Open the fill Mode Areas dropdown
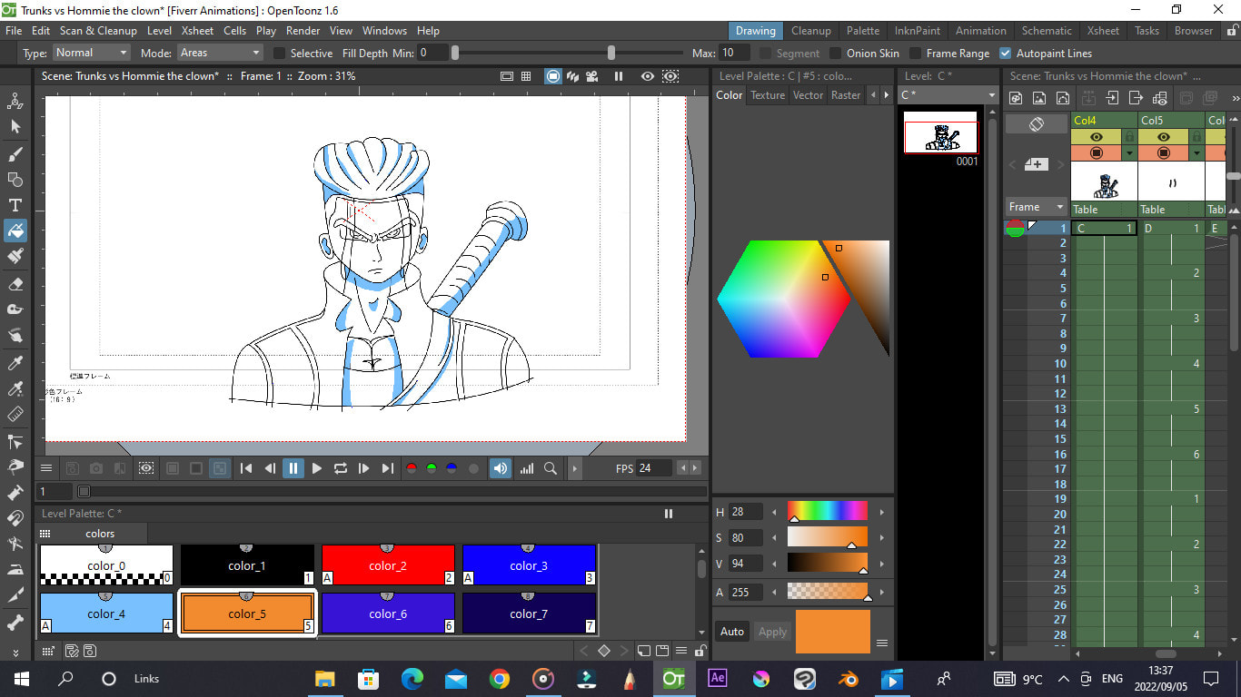 pos(220,53)
